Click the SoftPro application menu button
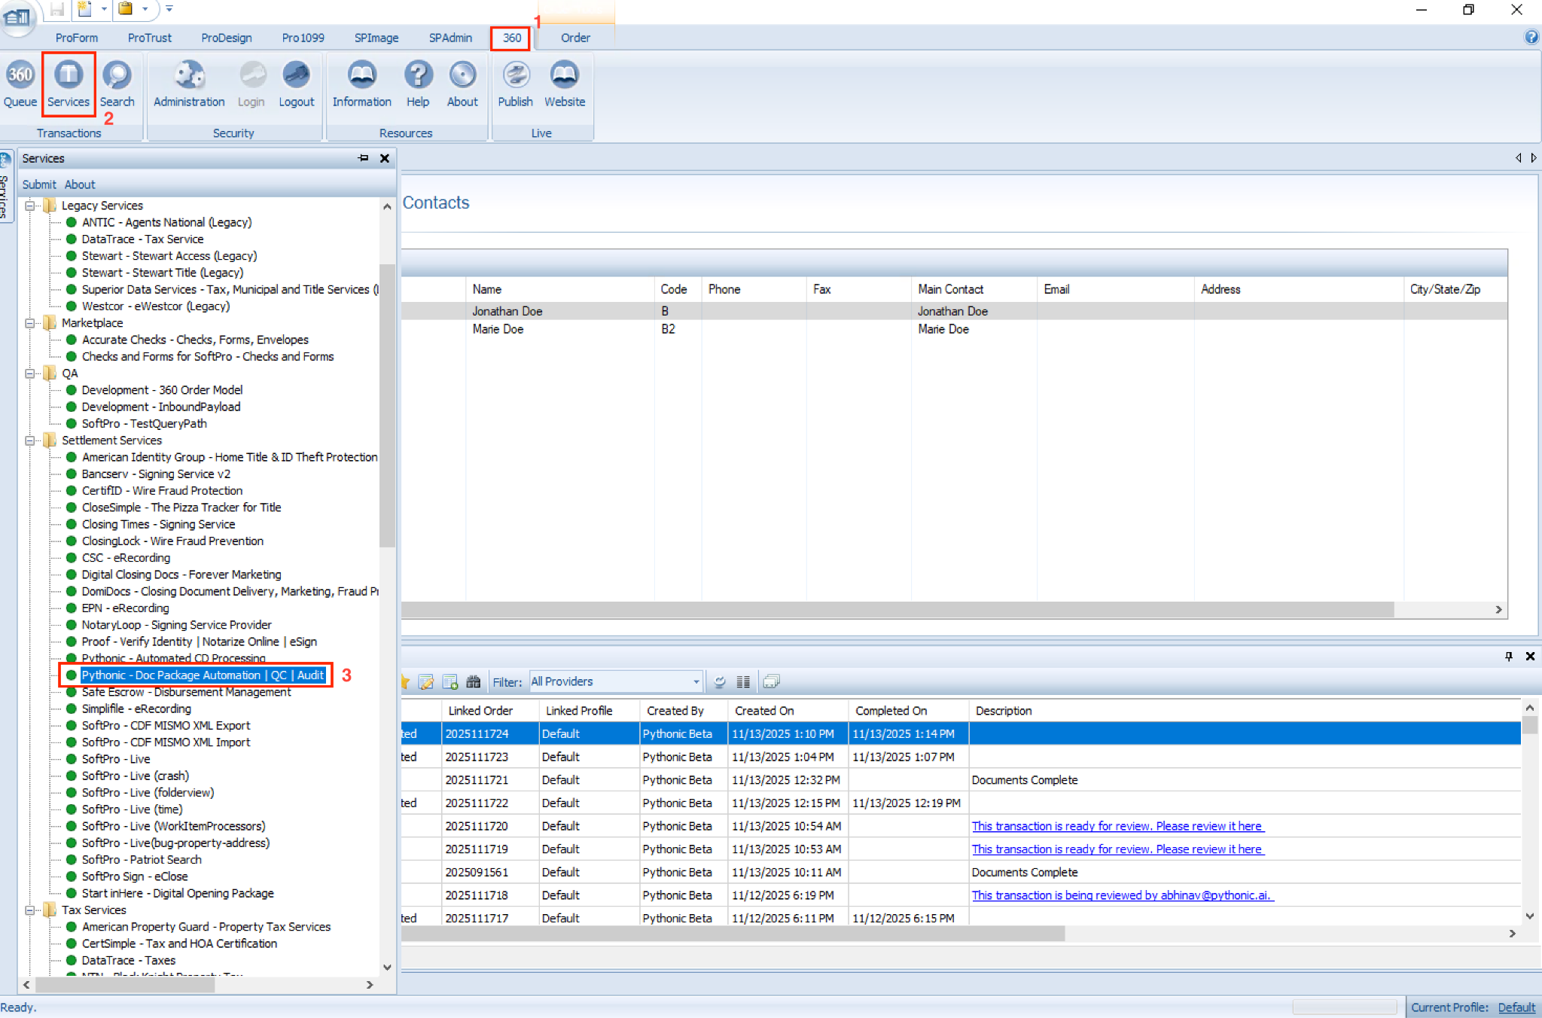Image resolution: width=1542 pixels, height=1018 pixels. coord(17,17)
